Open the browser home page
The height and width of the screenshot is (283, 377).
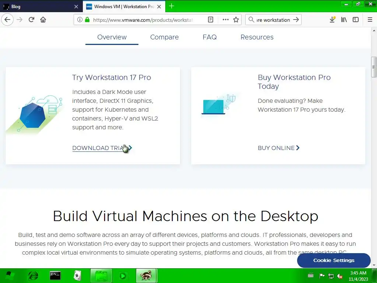(x=43, y=20)
